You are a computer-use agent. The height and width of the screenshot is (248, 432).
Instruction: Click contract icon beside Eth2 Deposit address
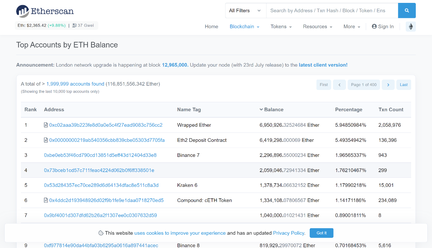coord(46,140)
